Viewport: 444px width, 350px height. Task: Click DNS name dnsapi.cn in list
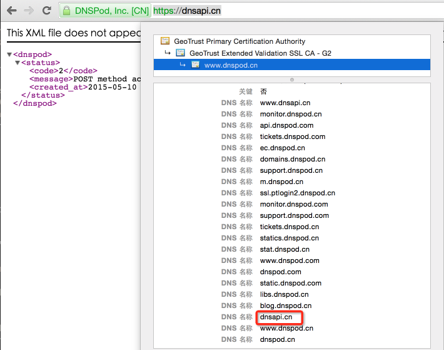[276, 317]
